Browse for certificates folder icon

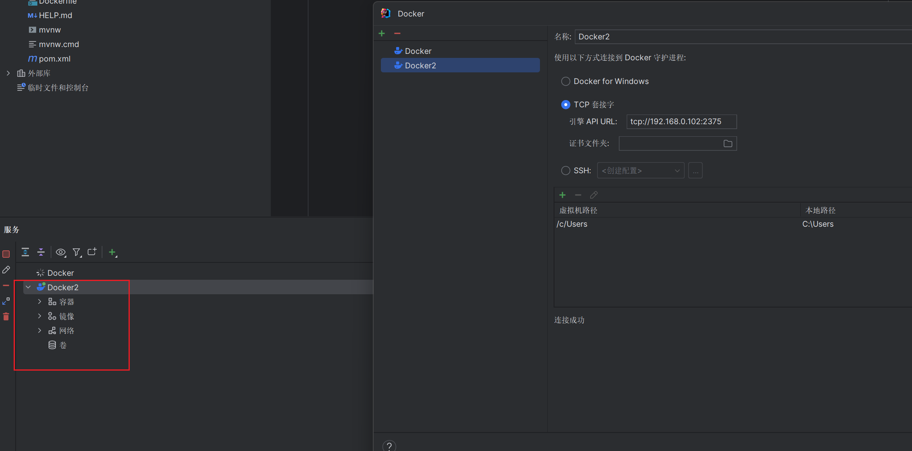coord(728,143)
